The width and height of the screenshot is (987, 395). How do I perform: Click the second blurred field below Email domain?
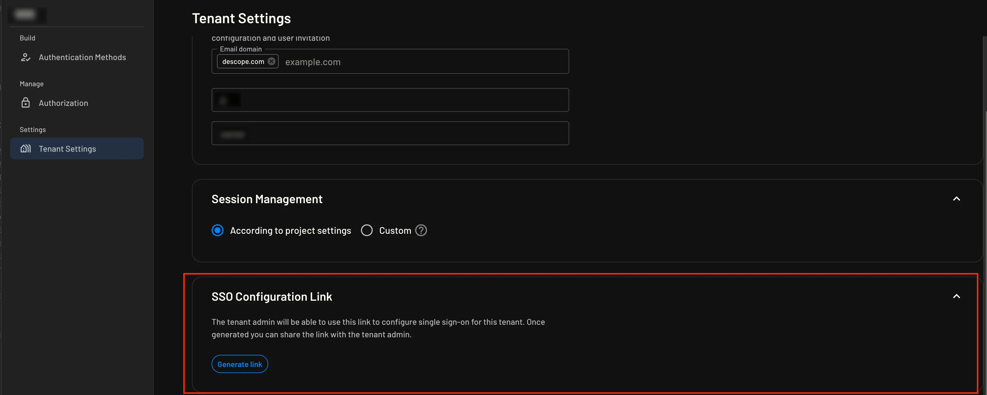390,134
